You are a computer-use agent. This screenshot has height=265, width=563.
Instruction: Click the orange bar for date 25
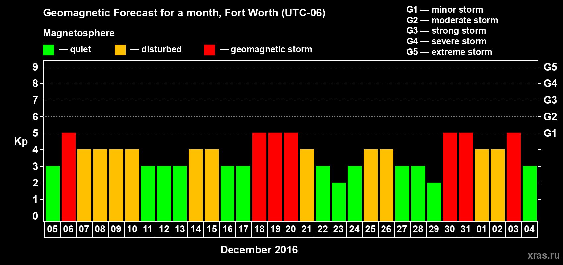[x=371, y=185]
